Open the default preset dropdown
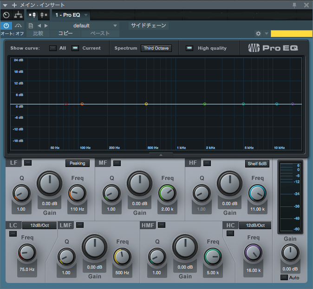This screenshot has width=313, height=289. 85,26
